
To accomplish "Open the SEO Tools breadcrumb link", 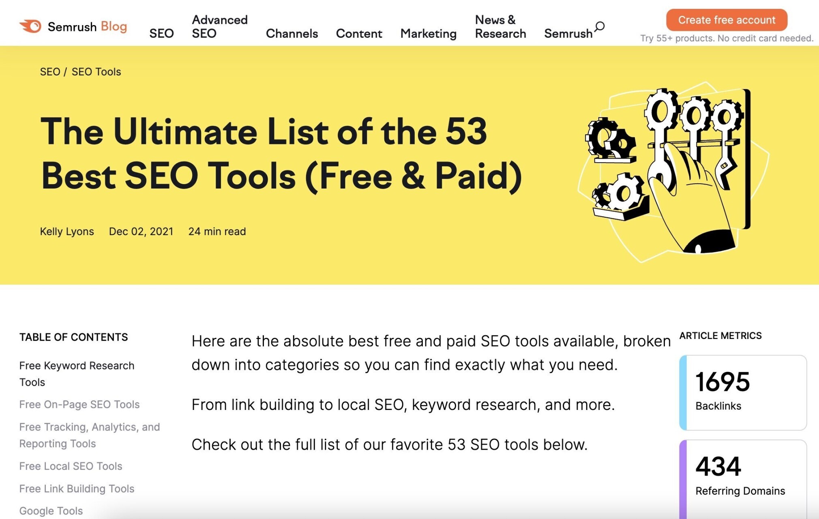I will coord(96,72).
